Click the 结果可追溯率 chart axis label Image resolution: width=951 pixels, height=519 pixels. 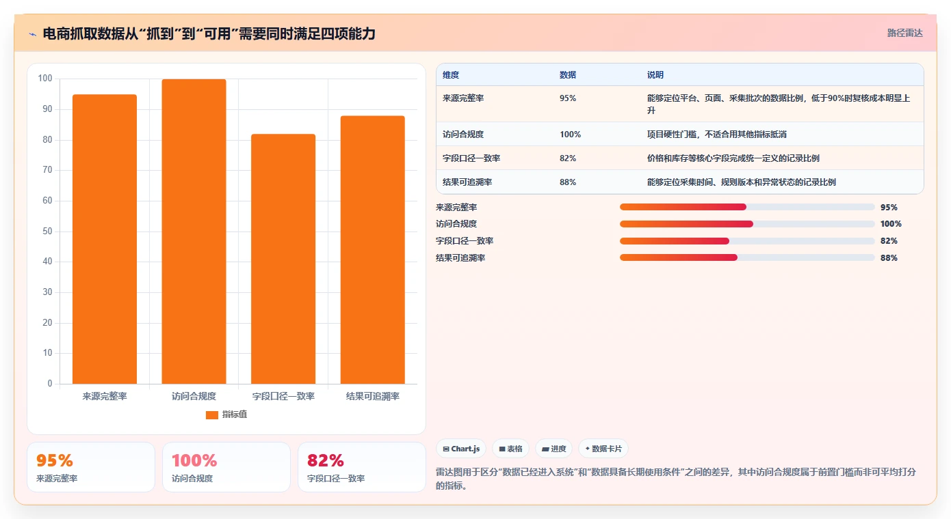(x=373, y=396)
